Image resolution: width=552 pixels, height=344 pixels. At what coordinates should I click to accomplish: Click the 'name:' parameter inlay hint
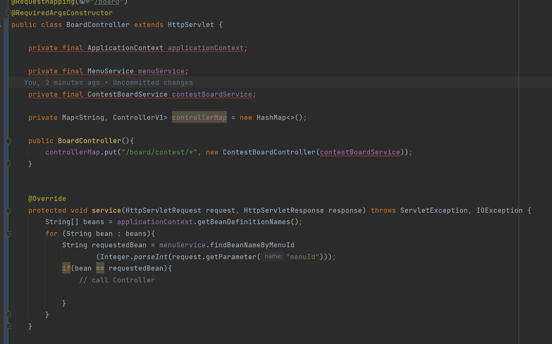pyautogui.click(x=273, y=256)
